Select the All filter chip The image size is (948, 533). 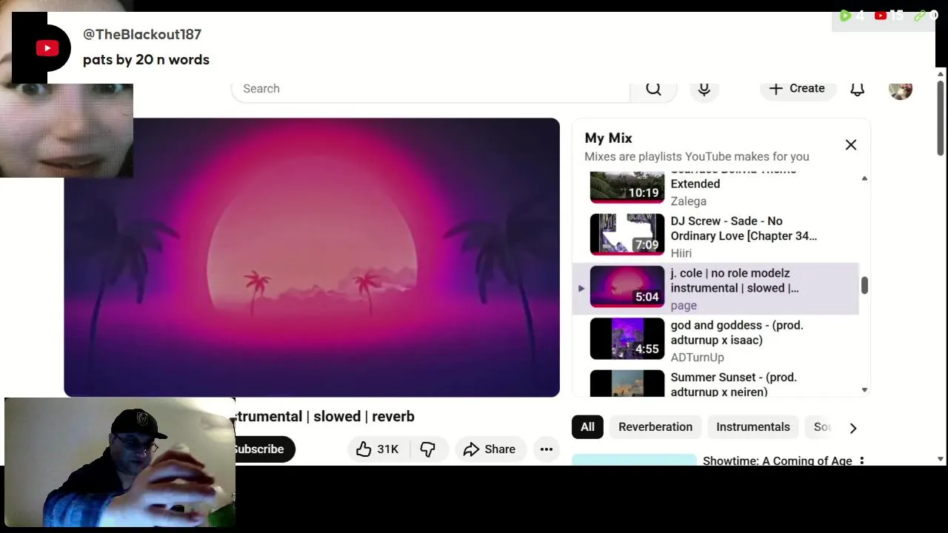[x=587, y=427]
